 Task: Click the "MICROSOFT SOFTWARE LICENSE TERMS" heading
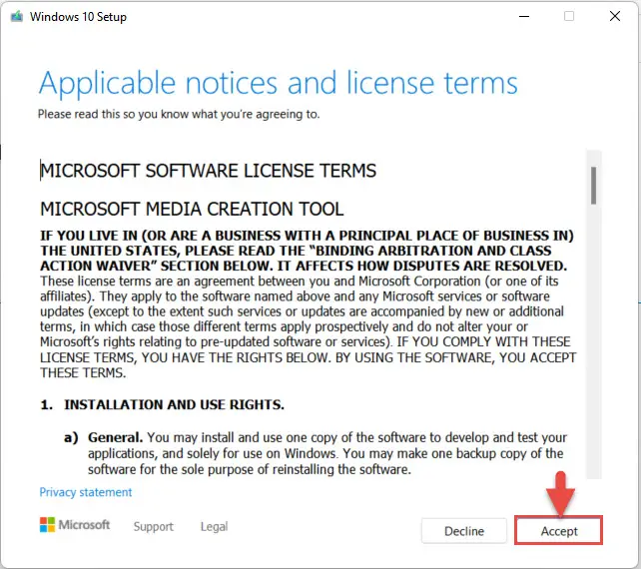point(208,171)
